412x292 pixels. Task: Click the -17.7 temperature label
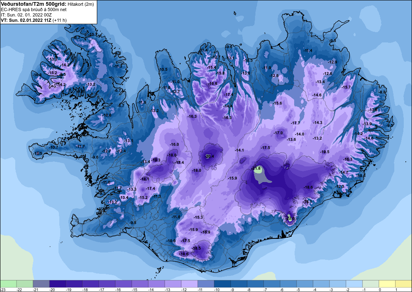(295, 123)
